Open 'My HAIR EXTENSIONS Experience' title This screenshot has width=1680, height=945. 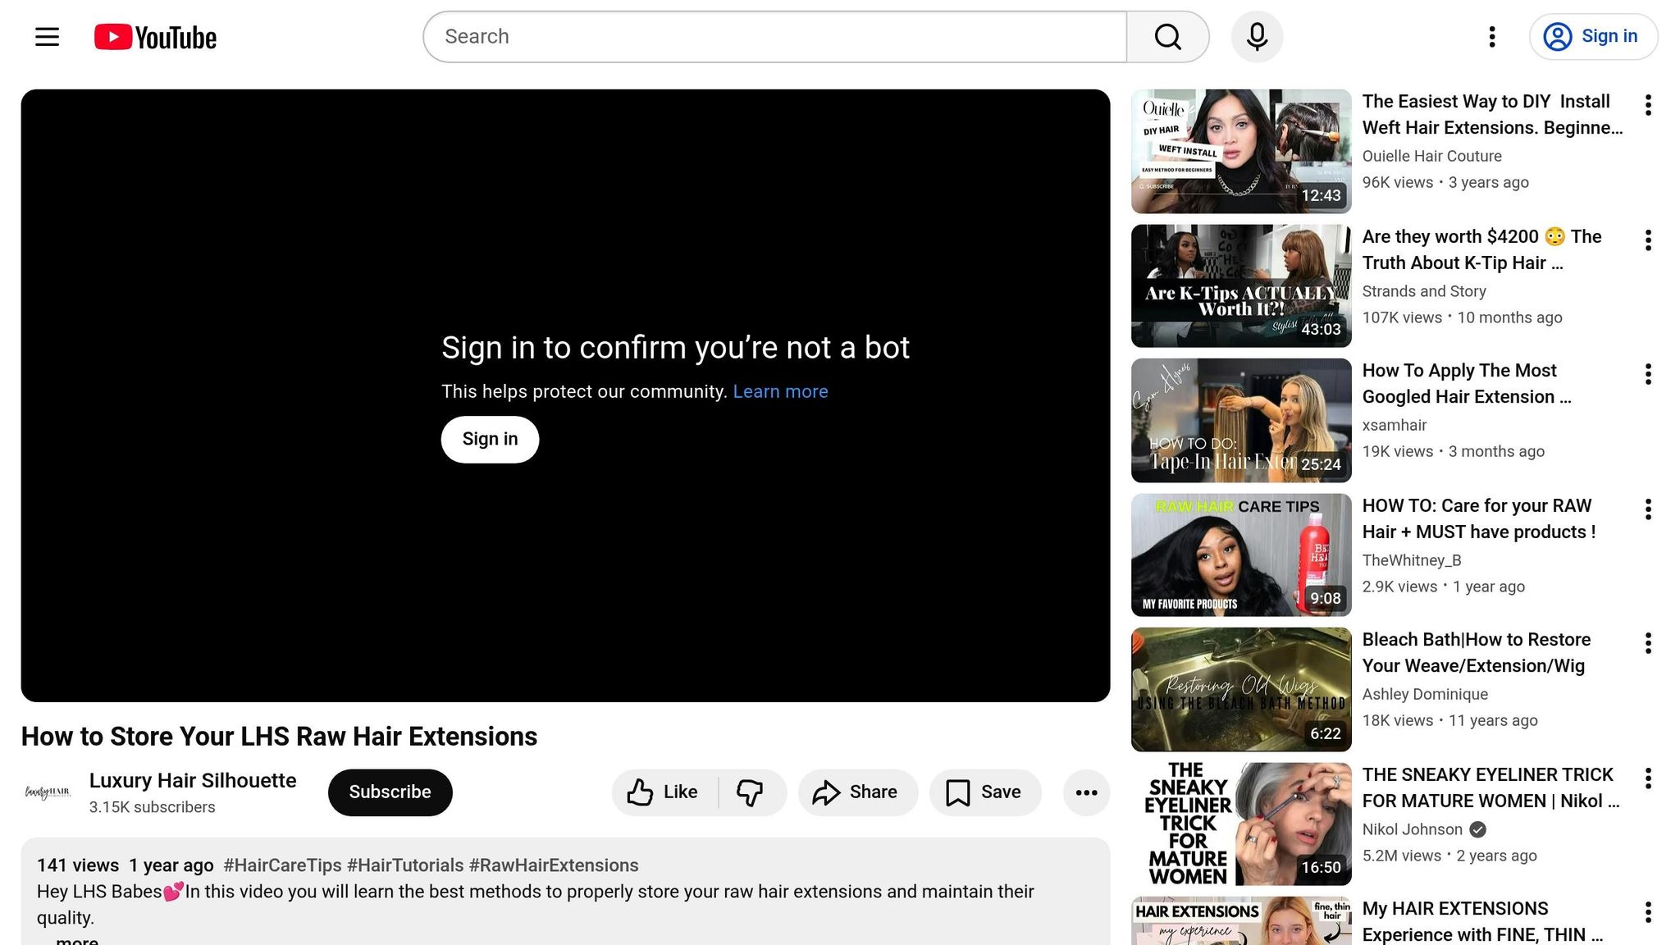click(1483, 922)
